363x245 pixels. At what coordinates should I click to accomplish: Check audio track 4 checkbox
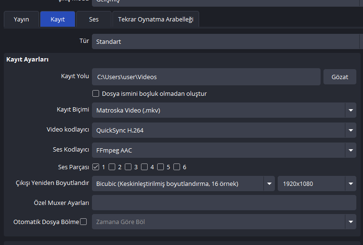pos(144,167)
